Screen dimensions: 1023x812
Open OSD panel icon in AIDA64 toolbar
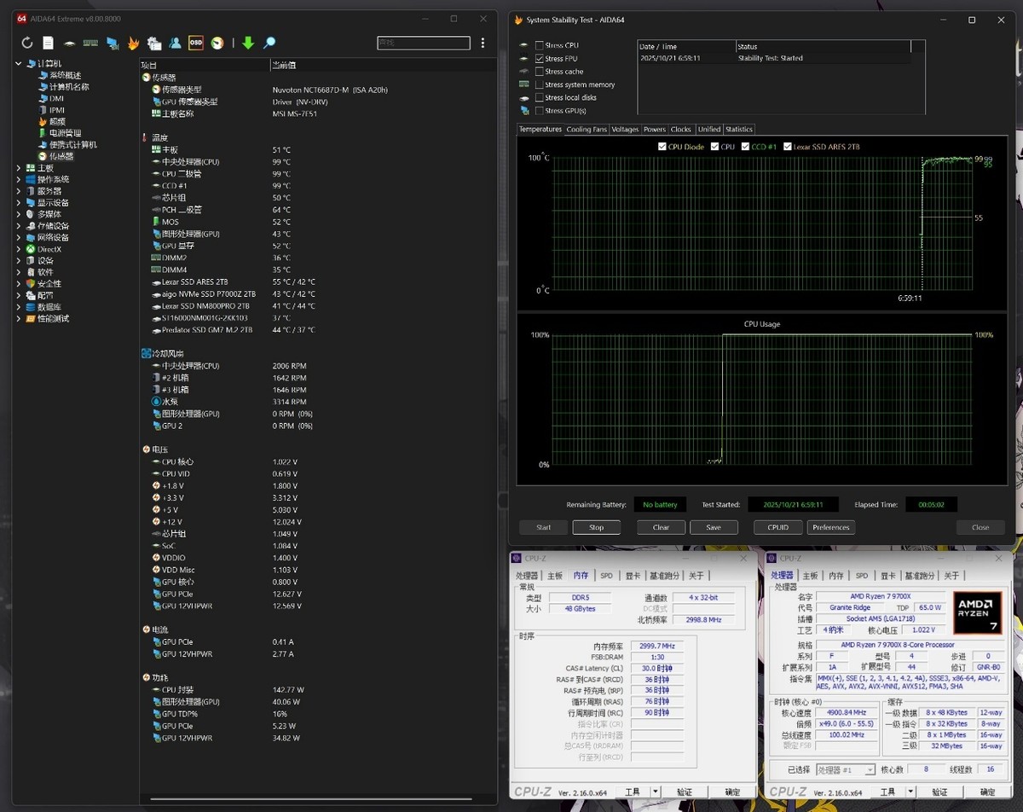click(196, 43)
